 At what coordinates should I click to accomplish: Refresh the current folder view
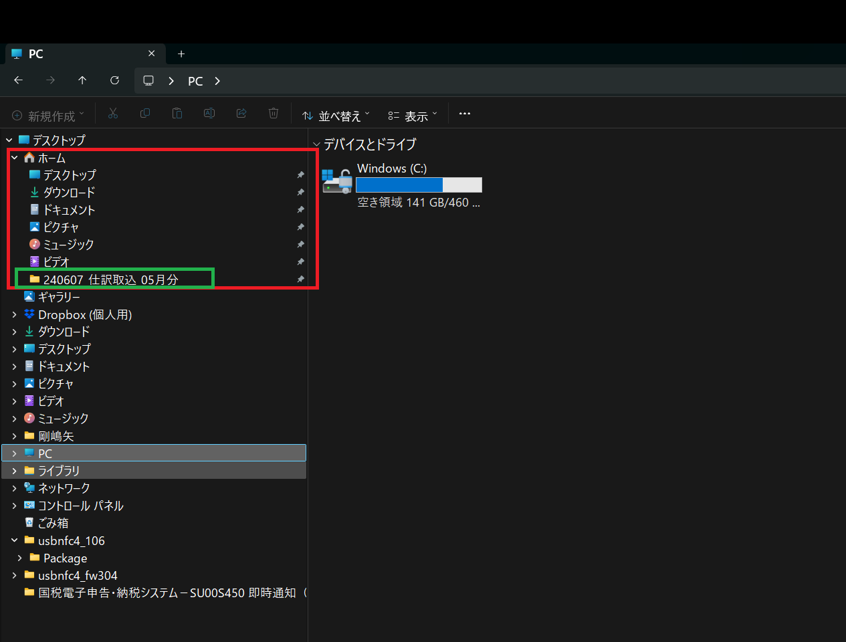tap(114, 80)
